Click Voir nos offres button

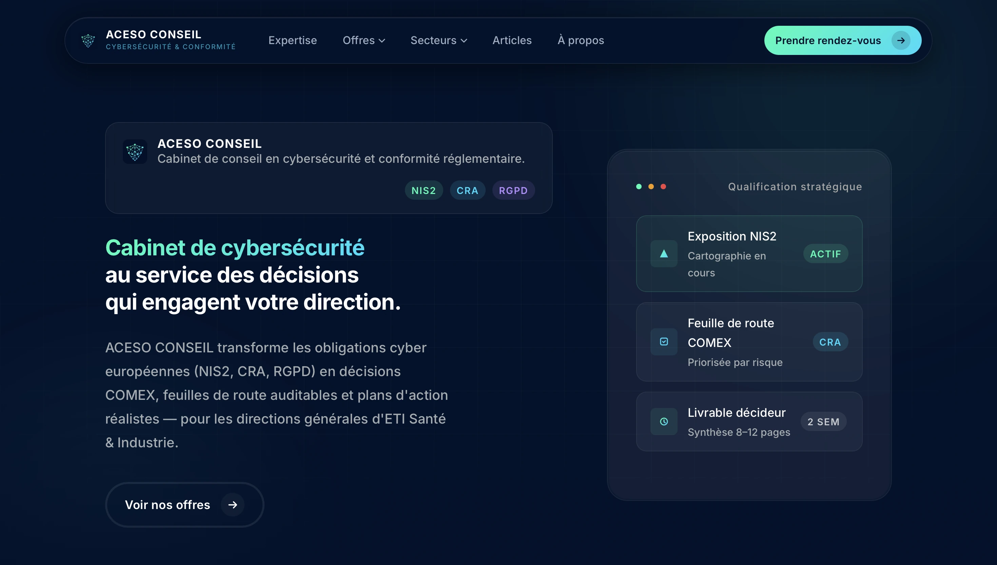click(x=185, y=505)
